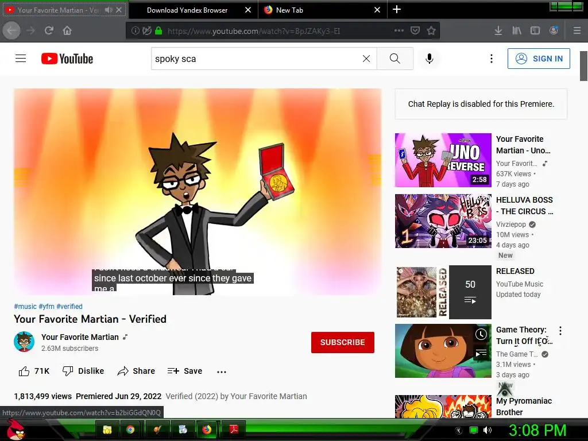
Task: Open page actions three-dot menu in address bar
Action: (399, 30)
